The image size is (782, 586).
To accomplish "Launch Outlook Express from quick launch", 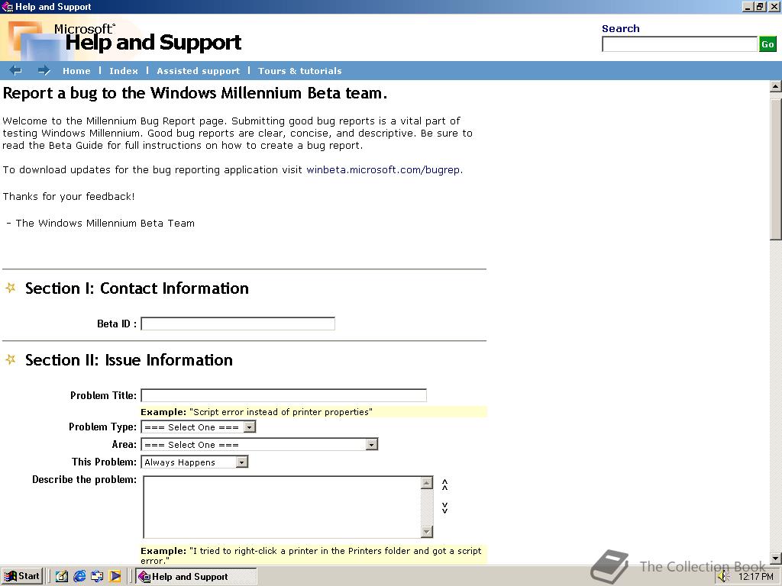I will pos(97,577).
